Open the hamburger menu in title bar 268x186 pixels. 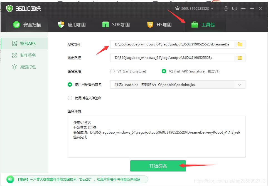(x=243, y=8)
